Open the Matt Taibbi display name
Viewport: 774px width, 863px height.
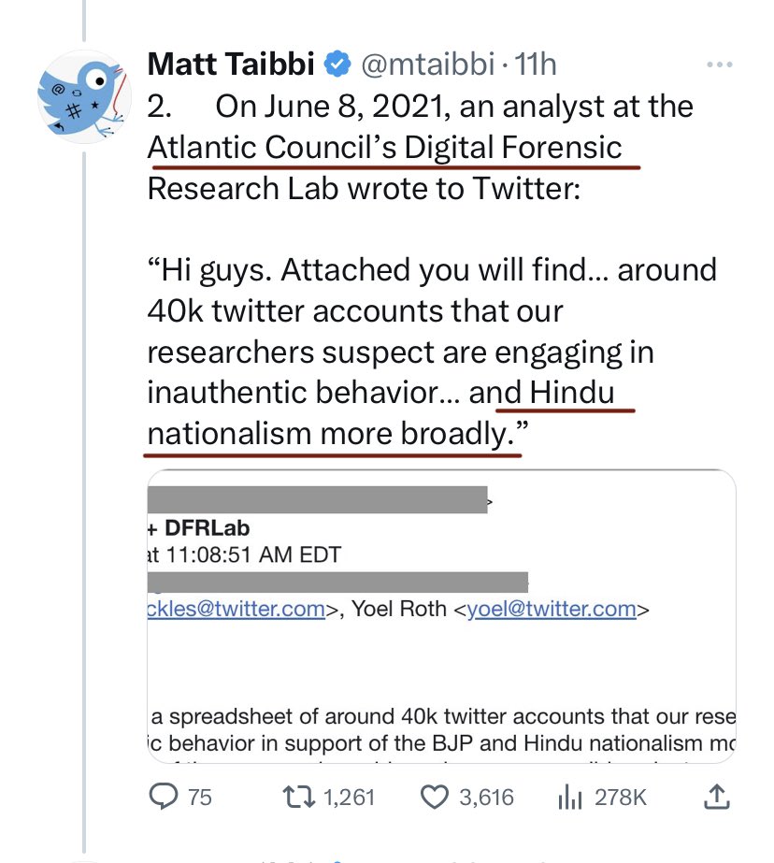click(231, 64)
